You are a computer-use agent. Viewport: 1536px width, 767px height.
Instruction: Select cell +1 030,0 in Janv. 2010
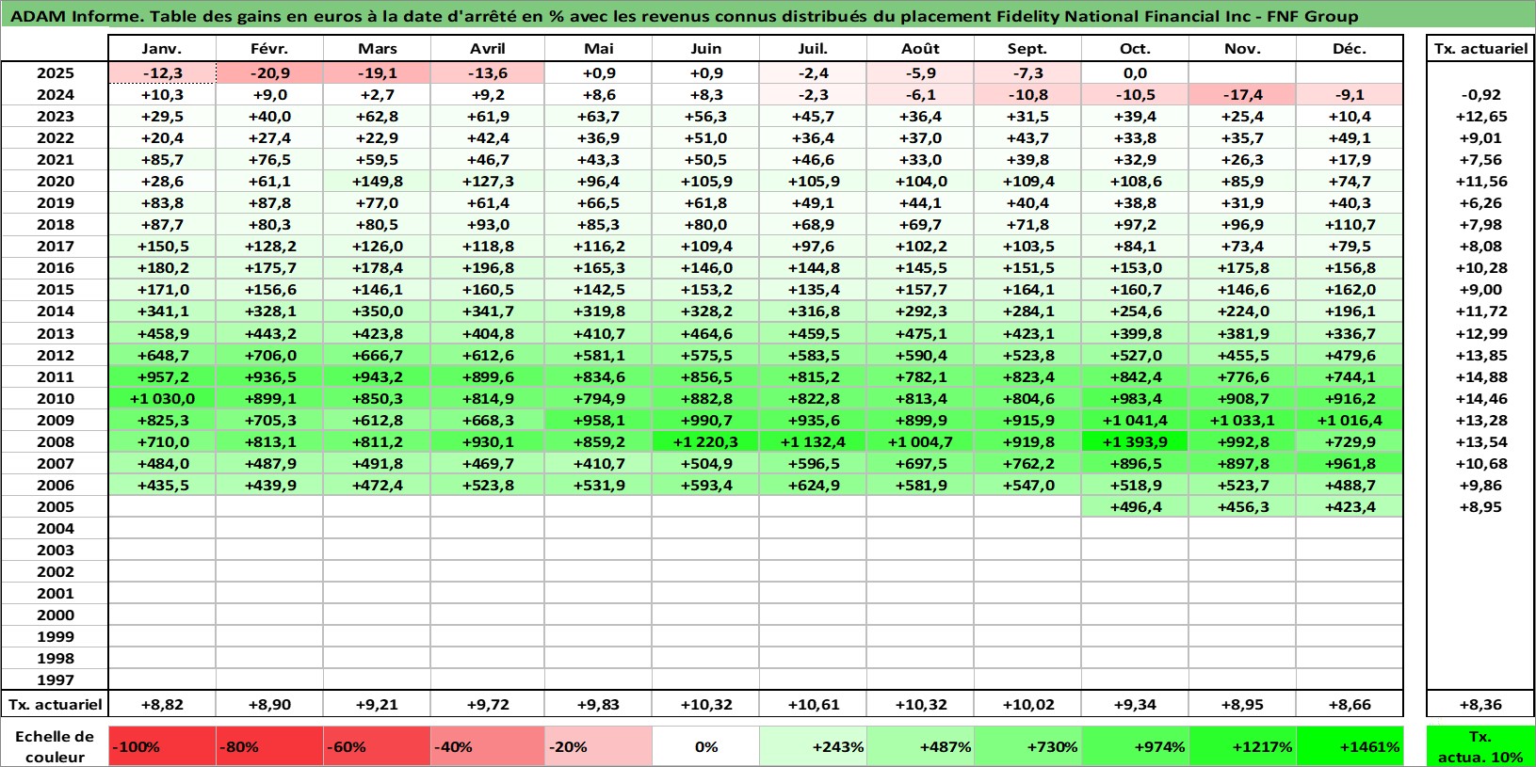(162, 398)
